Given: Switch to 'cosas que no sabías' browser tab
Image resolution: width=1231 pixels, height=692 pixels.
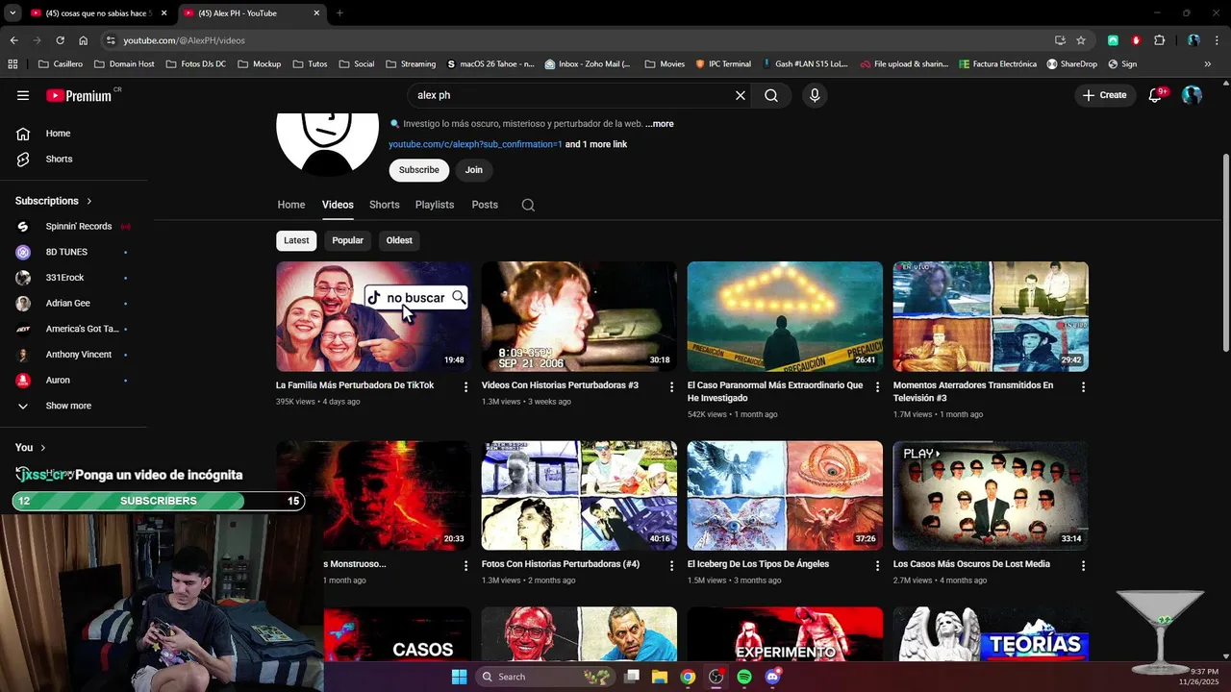Looking at the screenshot, I should coord(97,13).
